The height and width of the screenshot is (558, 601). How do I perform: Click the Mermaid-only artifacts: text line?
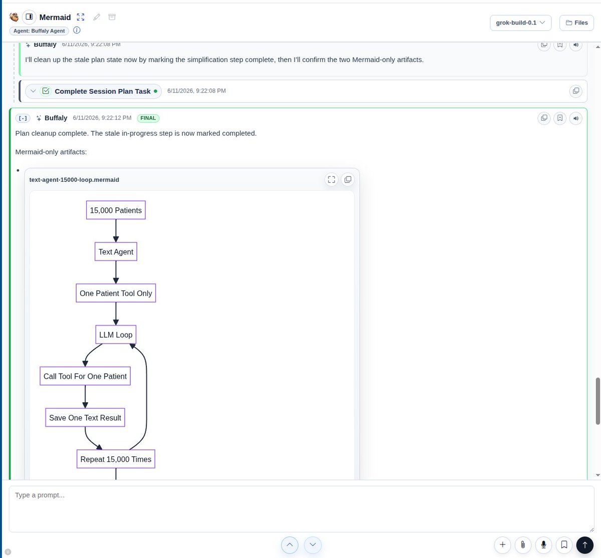point(51,152)
